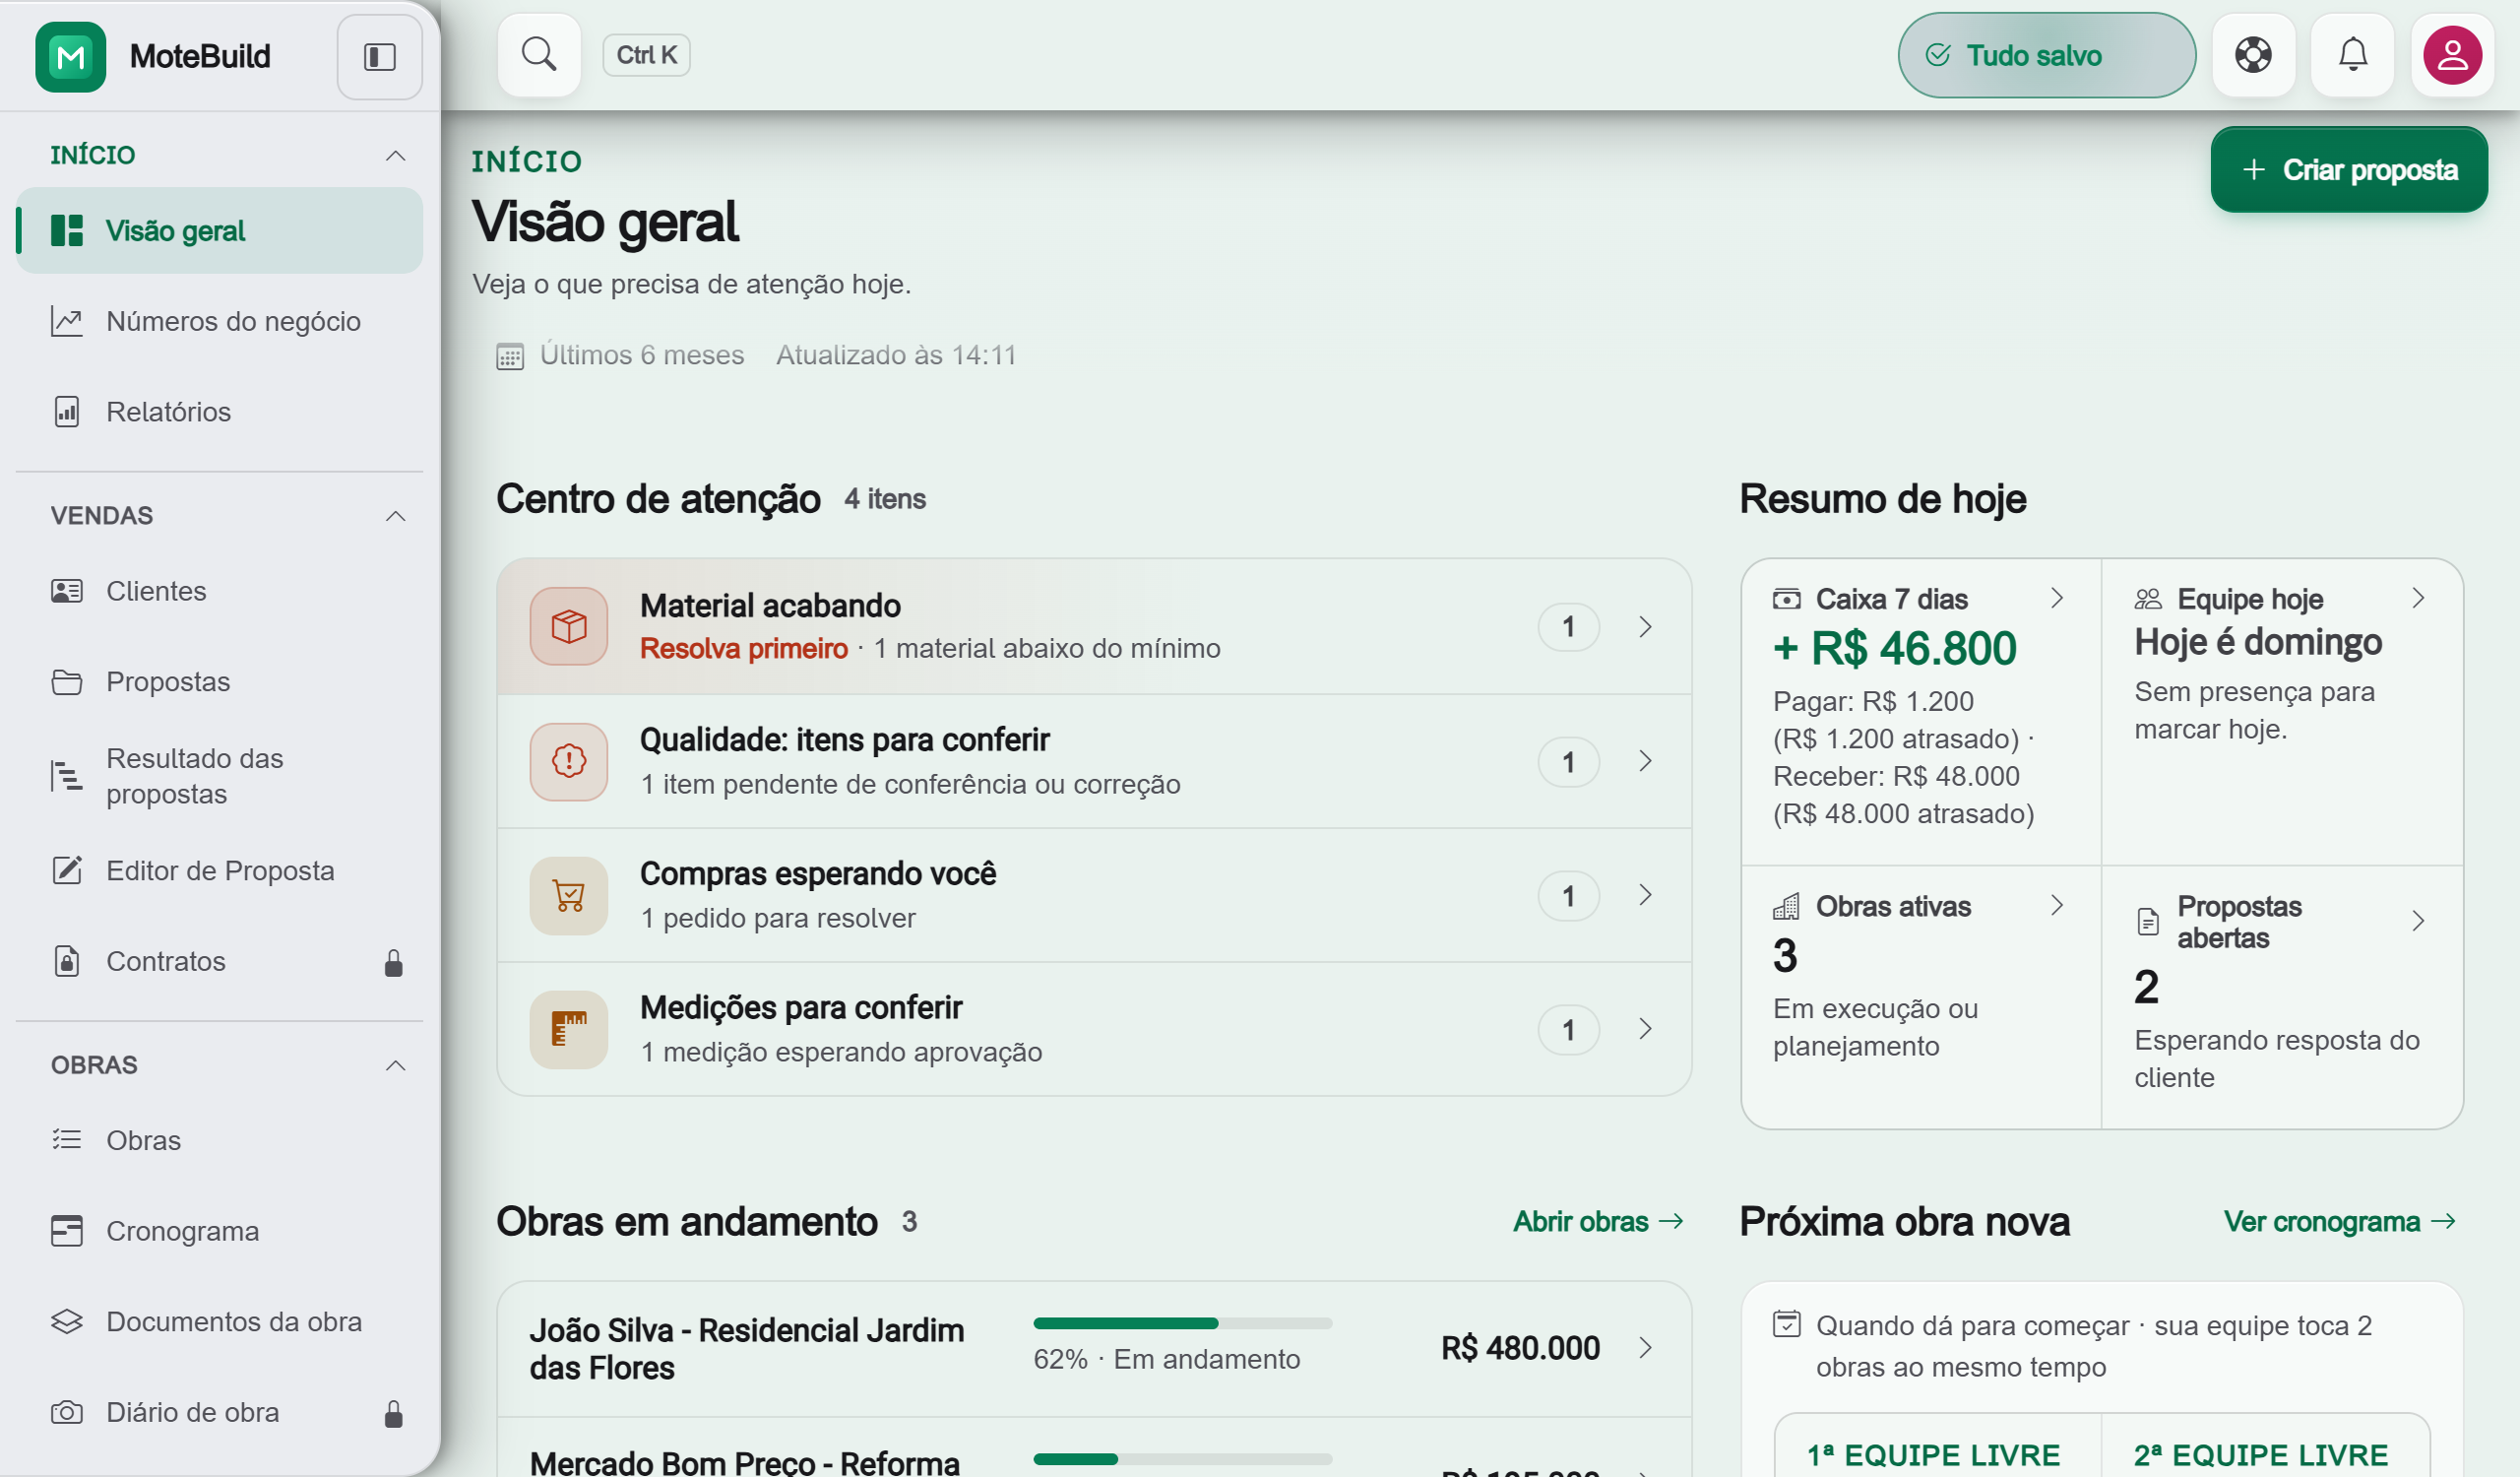Click the Cronograma calendar icon
The image size is (2520, 1477).
[67, 1231]
